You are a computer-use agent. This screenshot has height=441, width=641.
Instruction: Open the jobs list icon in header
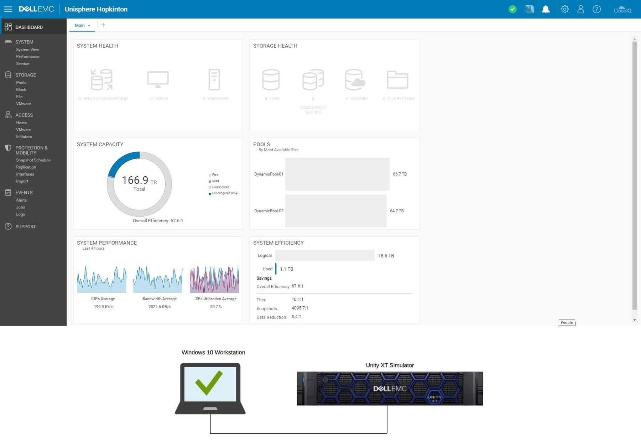(530, 9)
